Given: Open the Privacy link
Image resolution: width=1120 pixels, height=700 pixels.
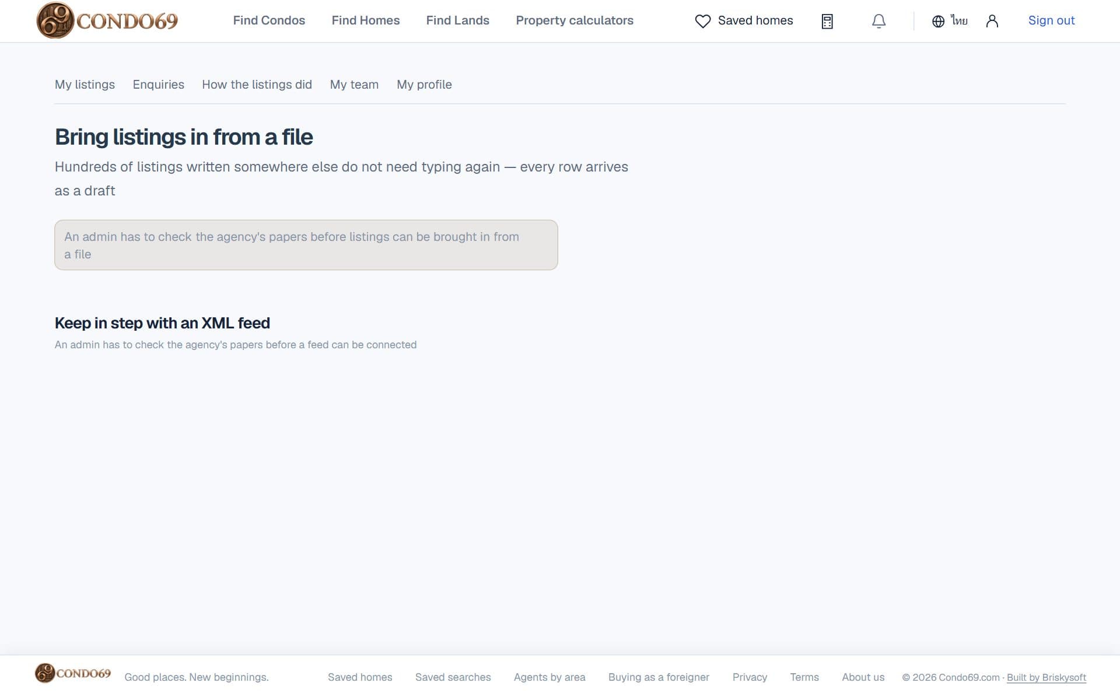Looking at the screenshot, I should coord(750,677).
